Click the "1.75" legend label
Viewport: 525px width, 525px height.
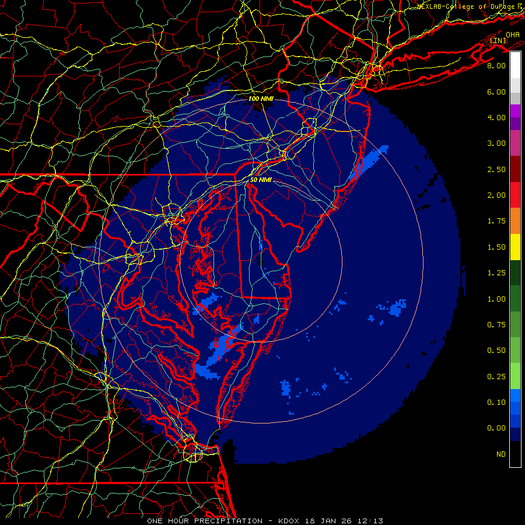(x=496, y=221)
